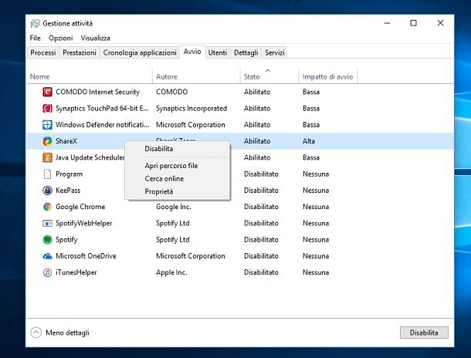Minimize the Gestione attività window
The height and width of the screenshot is (358, 471).
(x=387, y=23)
